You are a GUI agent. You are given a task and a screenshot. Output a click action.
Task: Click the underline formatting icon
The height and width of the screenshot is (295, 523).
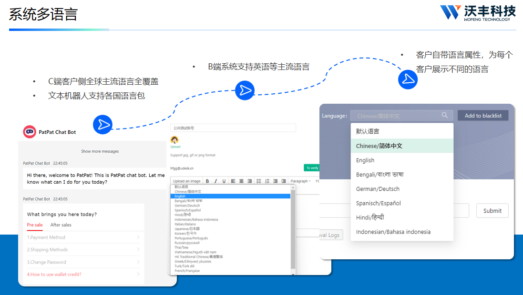224,181
